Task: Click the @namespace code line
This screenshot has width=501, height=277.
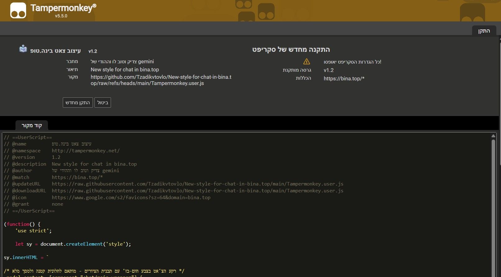Action: 62,151
